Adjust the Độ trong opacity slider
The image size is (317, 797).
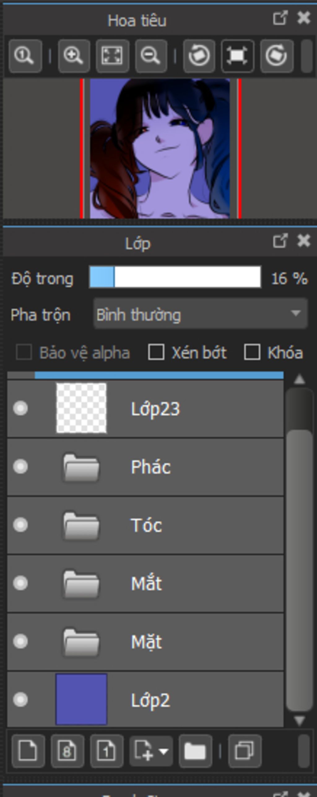coord(175,277)
